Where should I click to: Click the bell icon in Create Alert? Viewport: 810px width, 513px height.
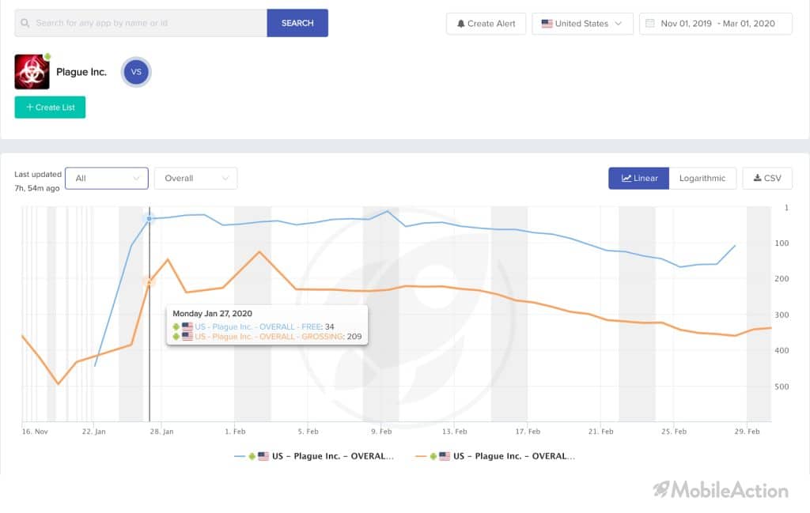[x=461, y=24]
